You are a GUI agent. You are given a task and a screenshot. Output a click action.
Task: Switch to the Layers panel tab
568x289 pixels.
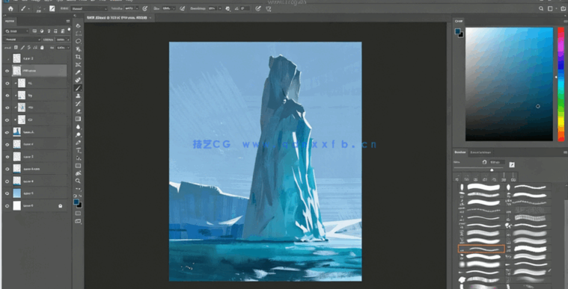10,22
